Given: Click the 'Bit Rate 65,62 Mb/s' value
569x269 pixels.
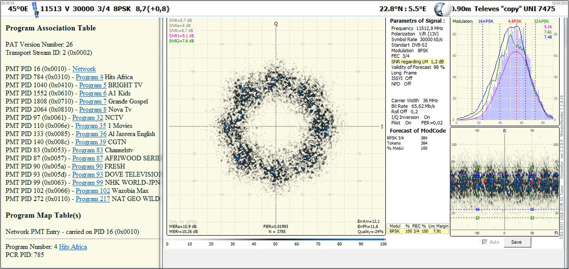Looking at the screenshot, I should click(x=414, y=106).
